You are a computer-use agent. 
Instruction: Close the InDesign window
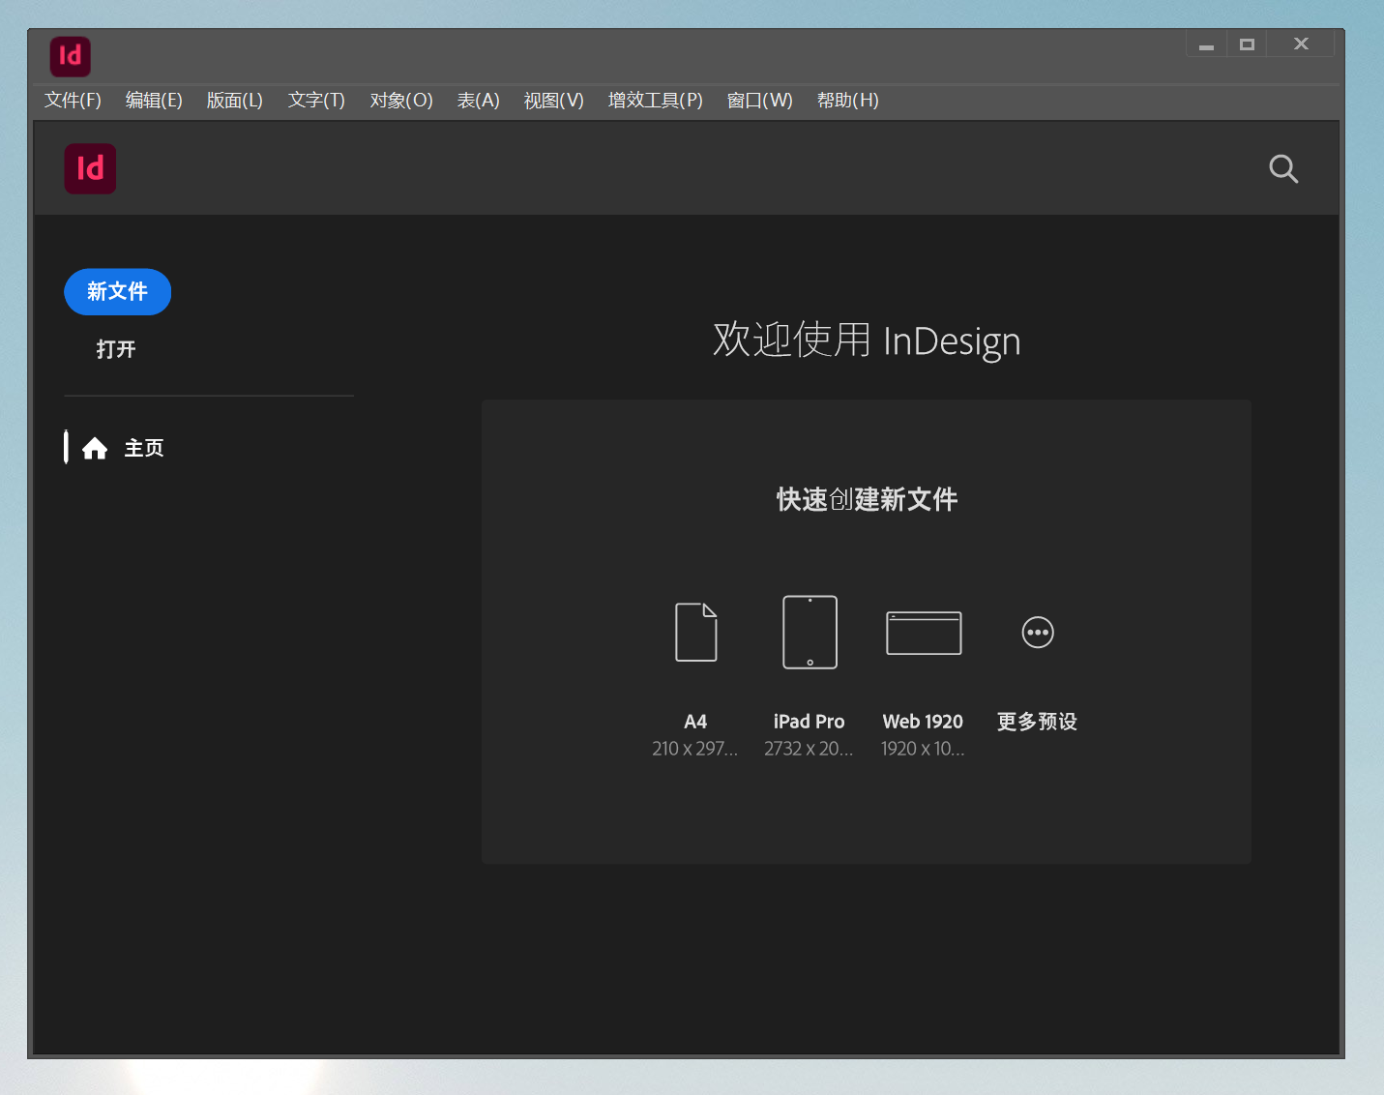click(1301, 44)
